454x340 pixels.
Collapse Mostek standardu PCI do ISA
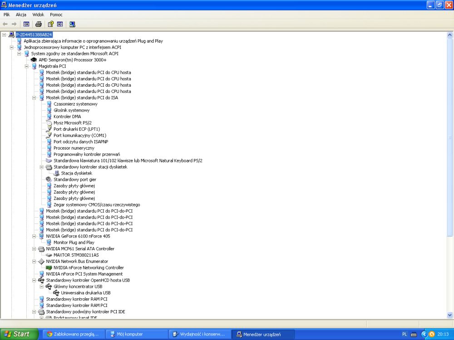pos(34,98)
